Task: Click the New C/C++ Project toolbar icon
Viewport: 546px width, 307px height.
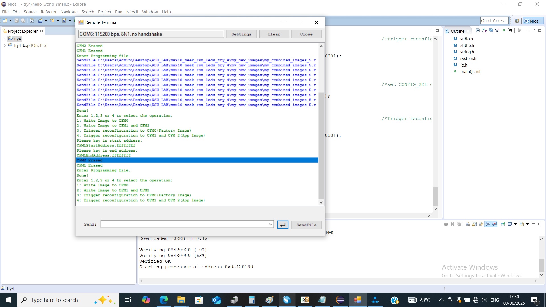Action: [40, 21]
